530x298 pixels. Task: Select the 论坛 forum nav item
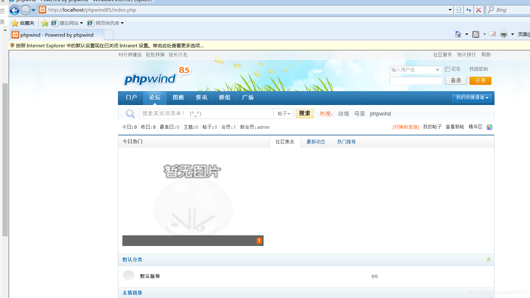[x=155, y=97]
